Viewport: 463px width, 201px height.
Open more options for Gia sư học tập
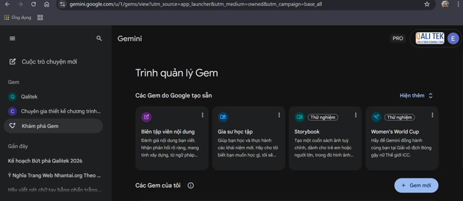click(x=279, y=115)
